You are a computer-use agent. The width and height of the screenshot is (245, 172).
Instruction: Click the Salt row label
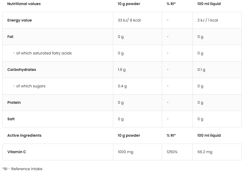tap(11, 119)
